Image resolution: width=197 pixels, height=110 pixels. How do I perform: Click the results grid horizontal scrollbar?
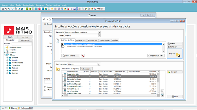(x=109, y=95)
